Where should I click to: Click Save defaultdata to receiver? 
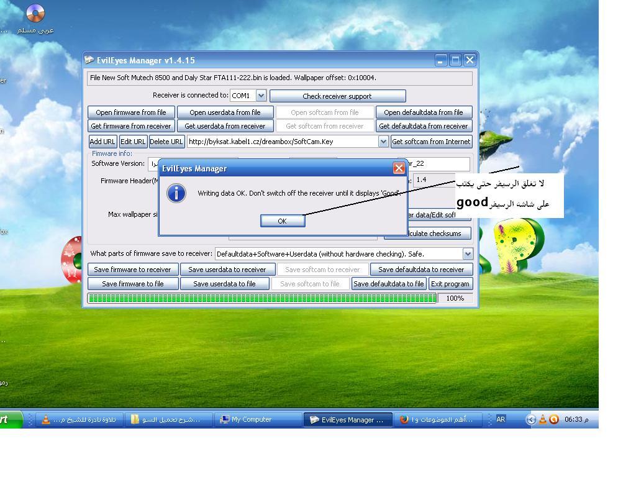pyautogui.click(x=422, y=270)
